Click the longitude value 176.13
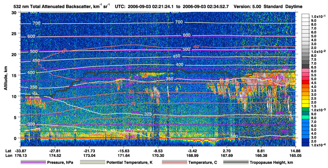Viewport: 328px width, 168px height. coord(20,155)
